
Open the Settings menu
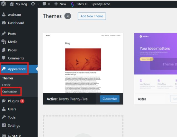click(x=14, y=126)
